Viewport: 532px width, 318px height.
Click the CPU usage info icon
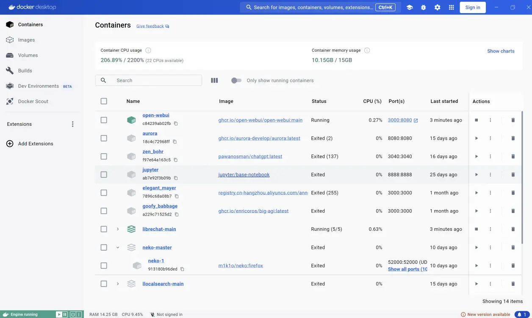coord(148,50)
